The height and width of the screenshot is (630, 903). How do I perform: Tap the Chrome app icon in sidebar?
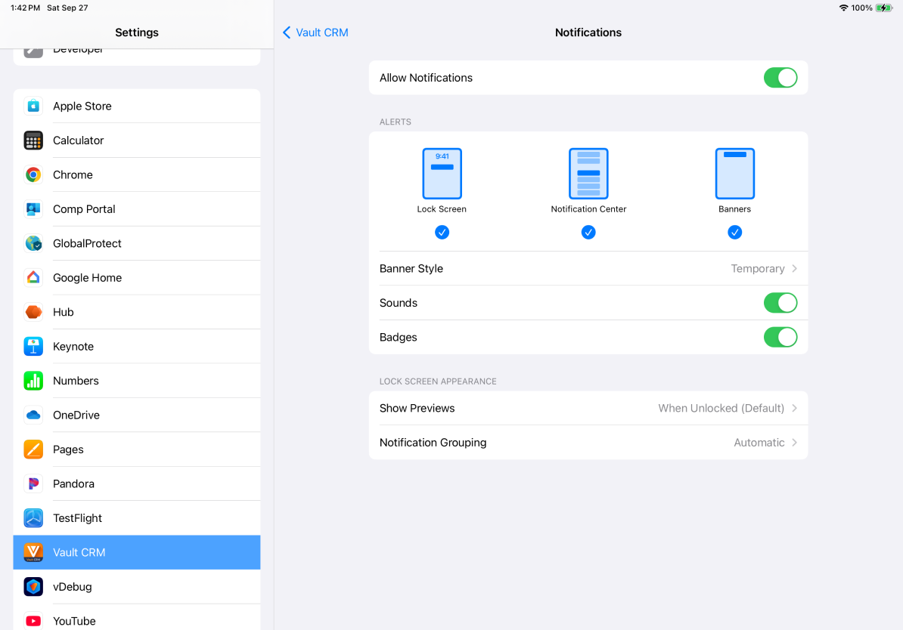coord(33,174)
